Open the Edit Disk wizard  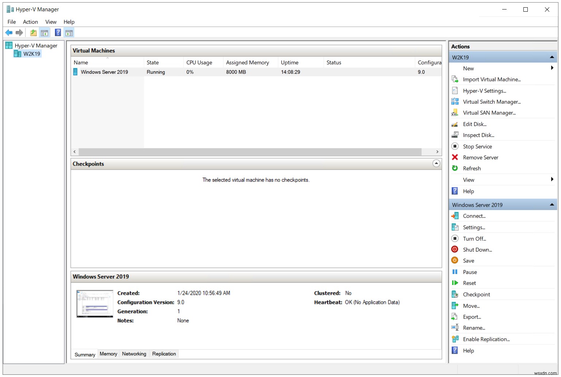[x=474, y=124]
